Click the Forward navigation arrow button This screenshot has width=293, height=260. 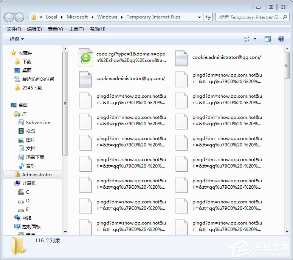[19, 17]
